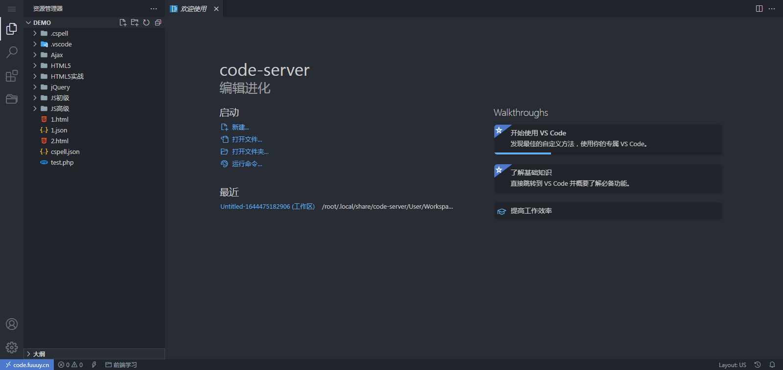Click the remote code.fuuuy.cn indicator
The image size is (783, 370).
pos(27,365)
